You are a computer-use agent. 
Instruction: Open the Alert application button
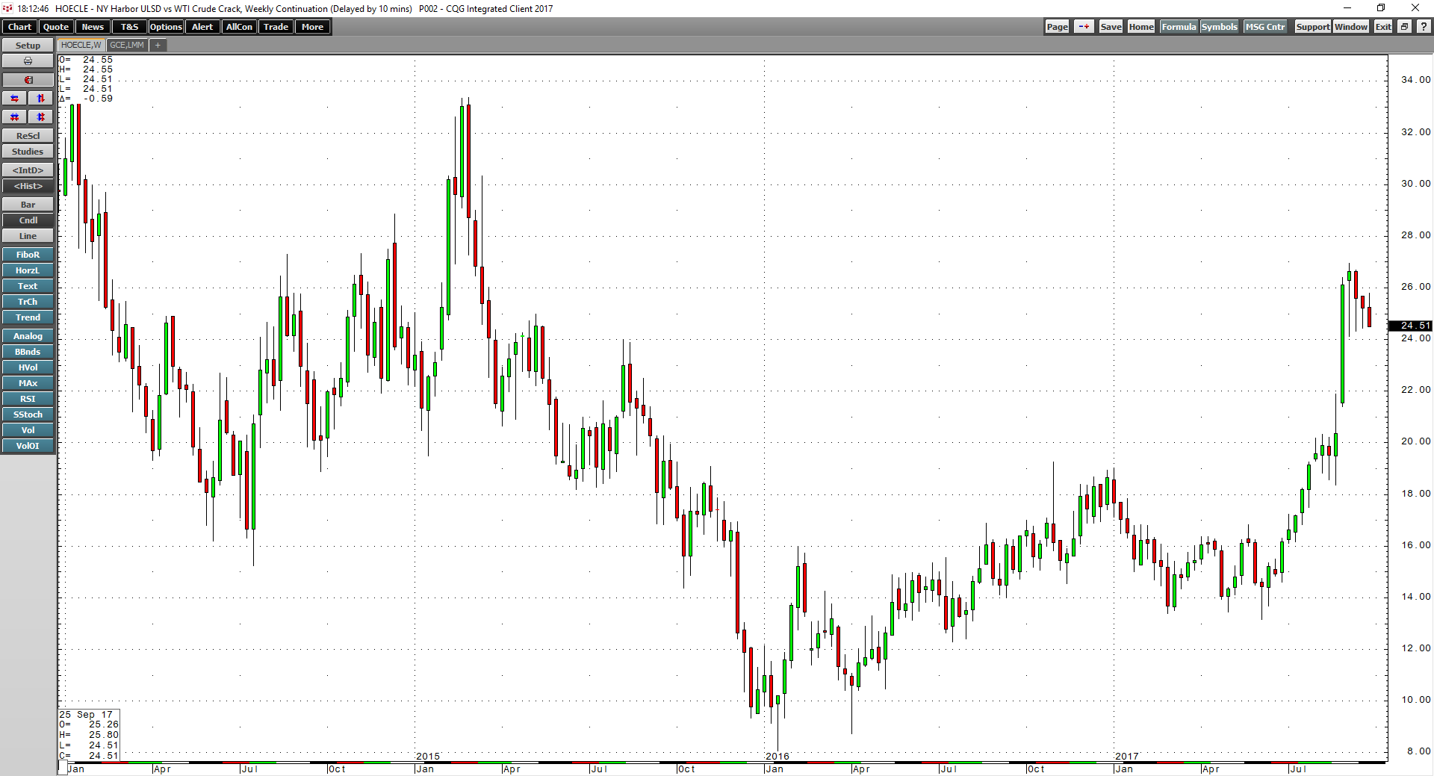(x=202, y=27)
